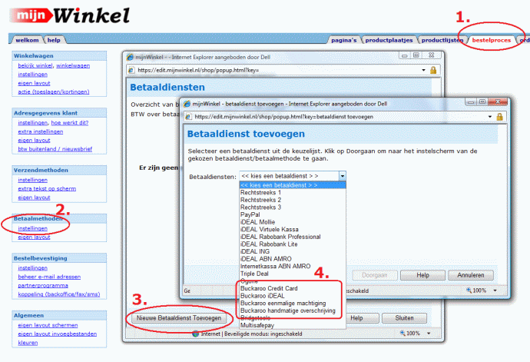
Task: Open instellingen link under Betaalmethoden
Action: 33,228
